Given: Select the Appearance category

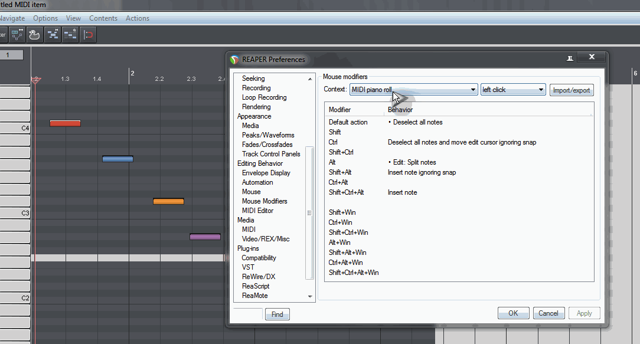Looking at the screenshot, I should (254, 116).
